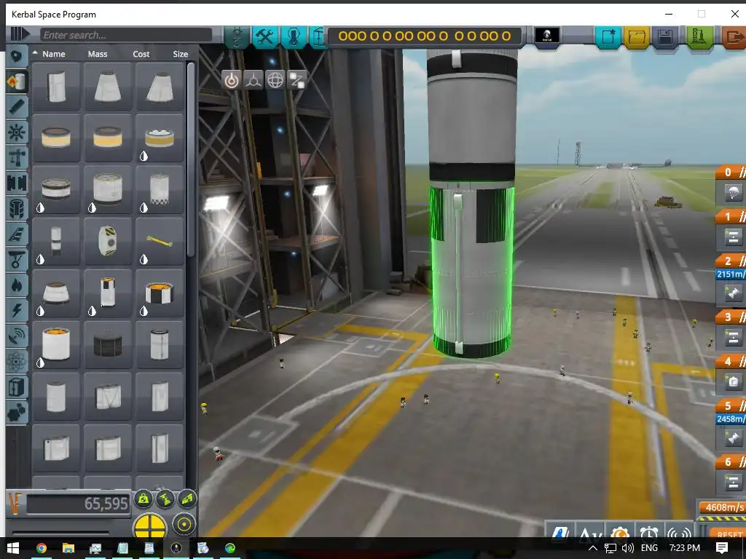Click the engine icon under stage 2

click(x=733, y=293)
